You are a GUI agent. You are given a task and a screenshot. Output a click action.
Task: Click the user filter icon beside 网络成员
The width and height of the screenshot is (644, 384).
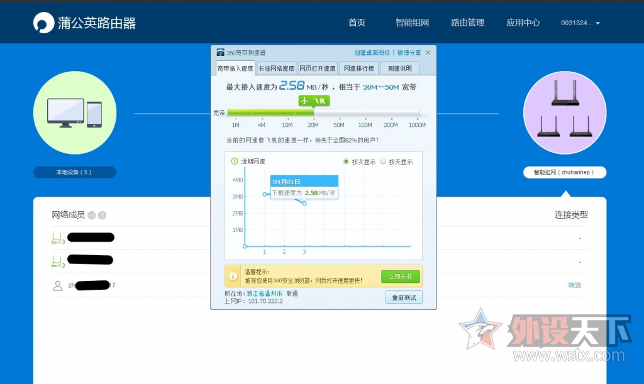coord(102,215)
